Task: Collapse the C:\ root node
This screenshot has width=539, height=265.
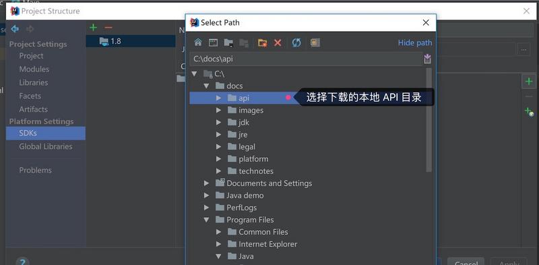Action: pyautogui.click(x=195, y=73)
